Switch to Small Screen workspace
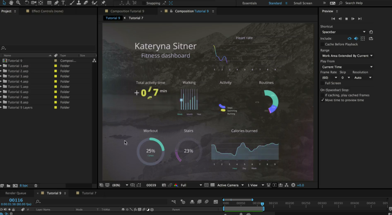392x215 pixels. [x=302, y=3]
